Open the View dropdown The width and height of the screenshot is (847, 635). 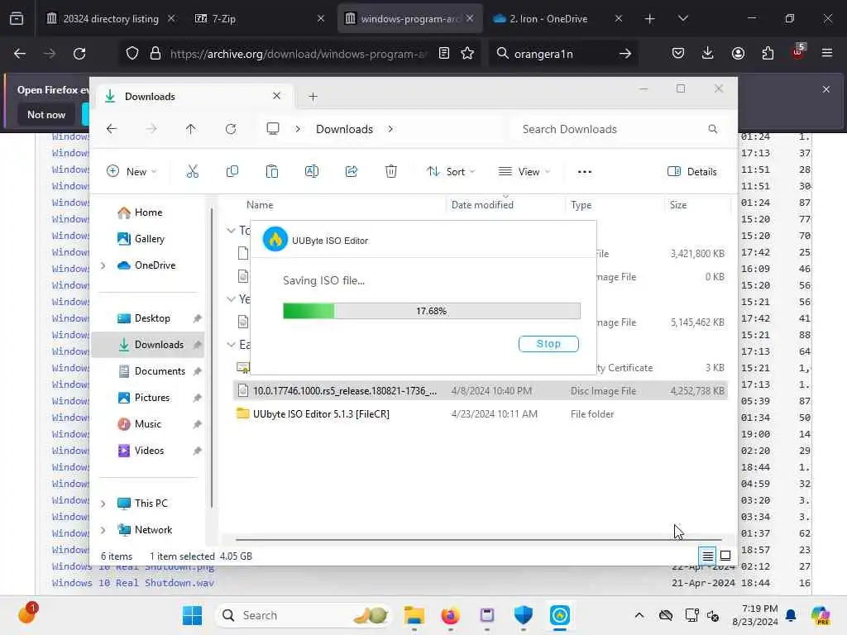pyautogui.click(x=524, y=172)
